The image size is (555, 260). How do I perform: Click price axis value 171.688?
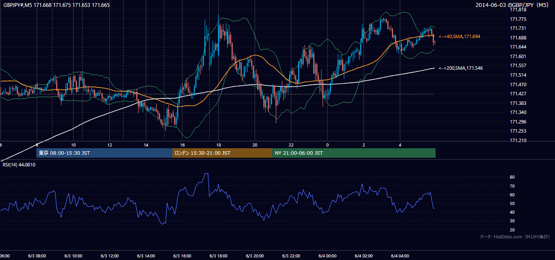point(518,38)
